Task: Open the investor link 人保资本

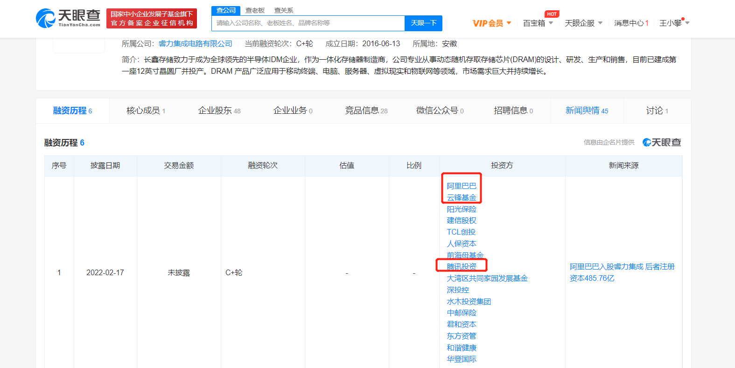Action: (462, 243)
